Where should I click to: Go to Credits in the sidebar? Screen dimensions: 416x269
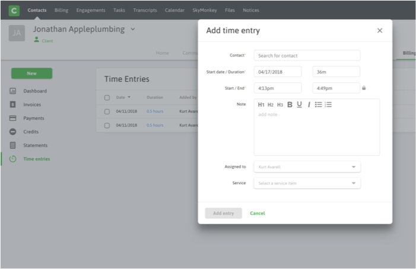[x=31, y=132]
